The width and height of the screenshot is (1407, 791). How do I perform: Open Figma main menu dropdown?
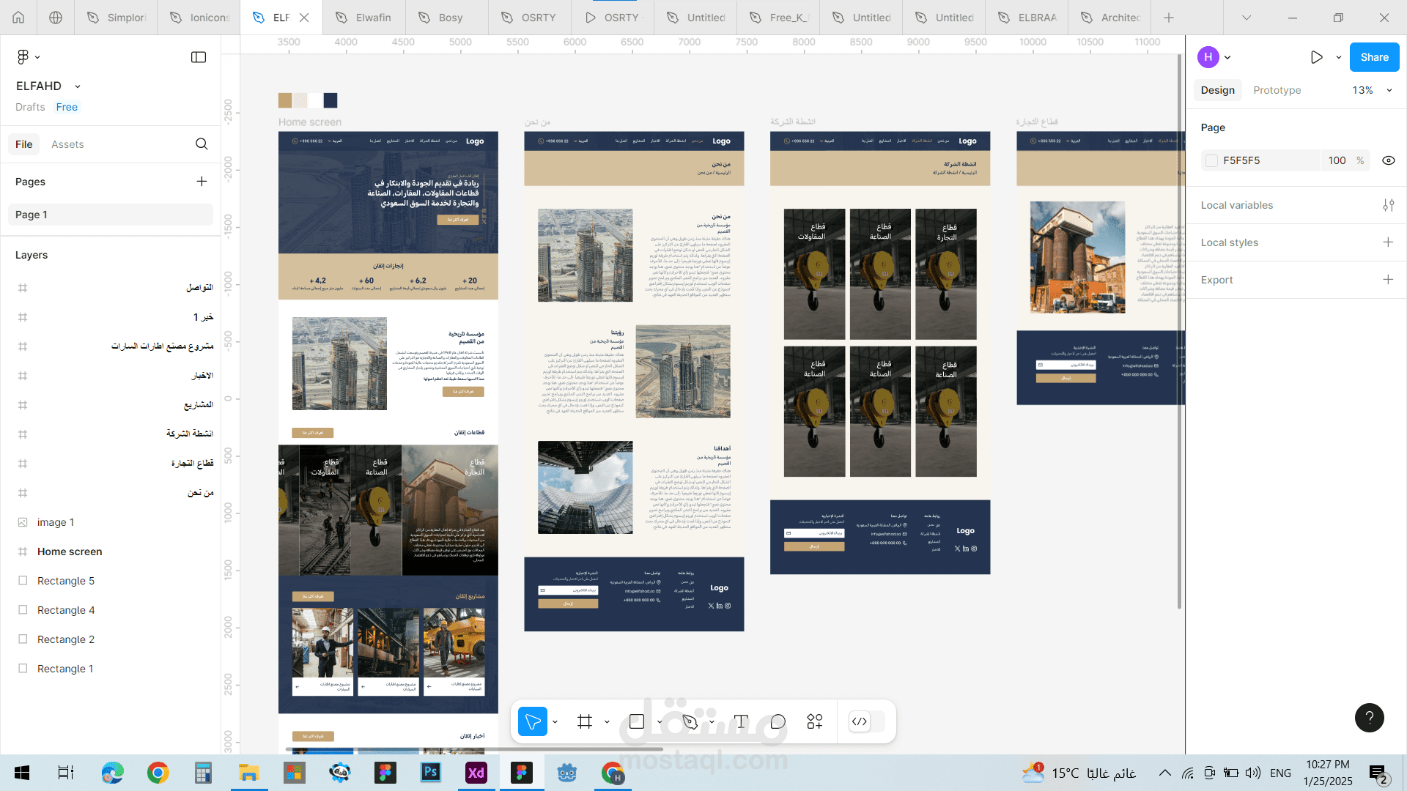[x=28, y=57]
